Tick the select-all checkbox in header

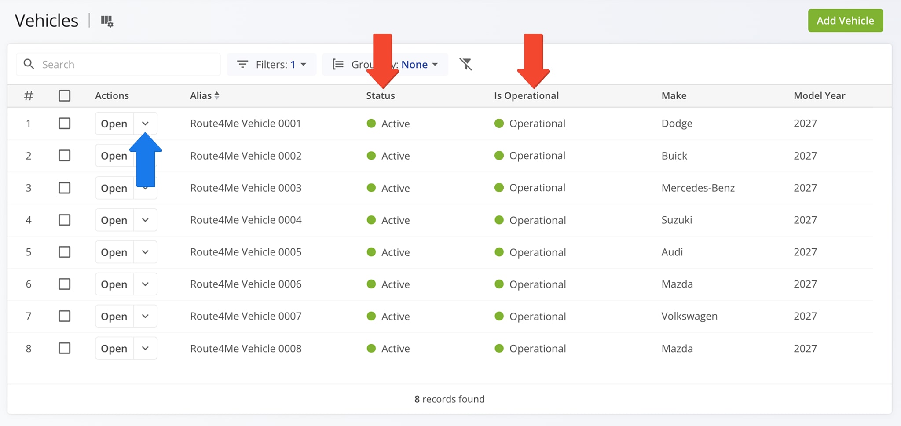(x=65, y=95)
